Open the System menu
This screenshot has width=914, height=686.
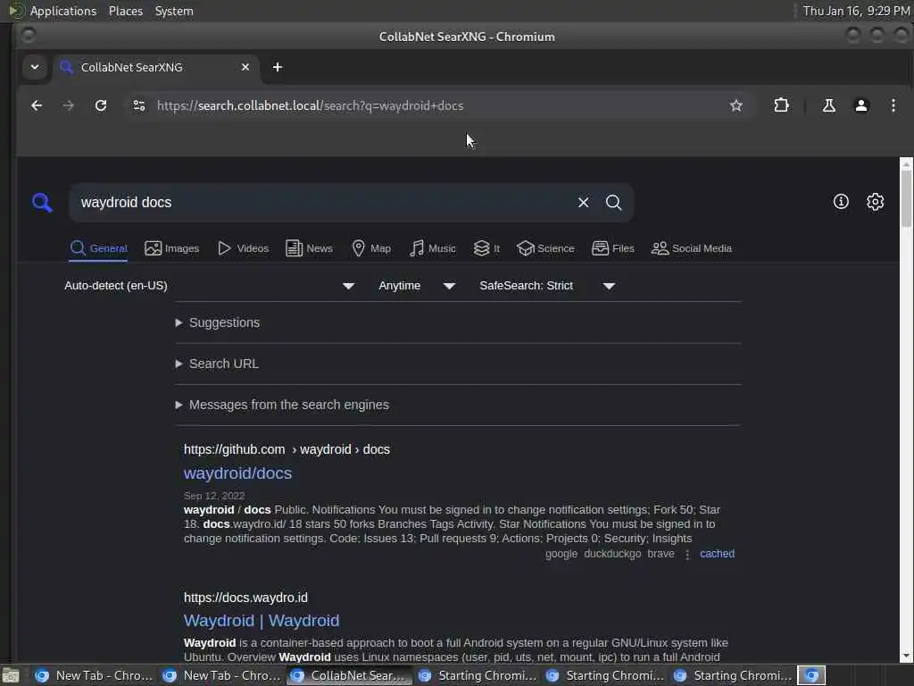[174, 11]
